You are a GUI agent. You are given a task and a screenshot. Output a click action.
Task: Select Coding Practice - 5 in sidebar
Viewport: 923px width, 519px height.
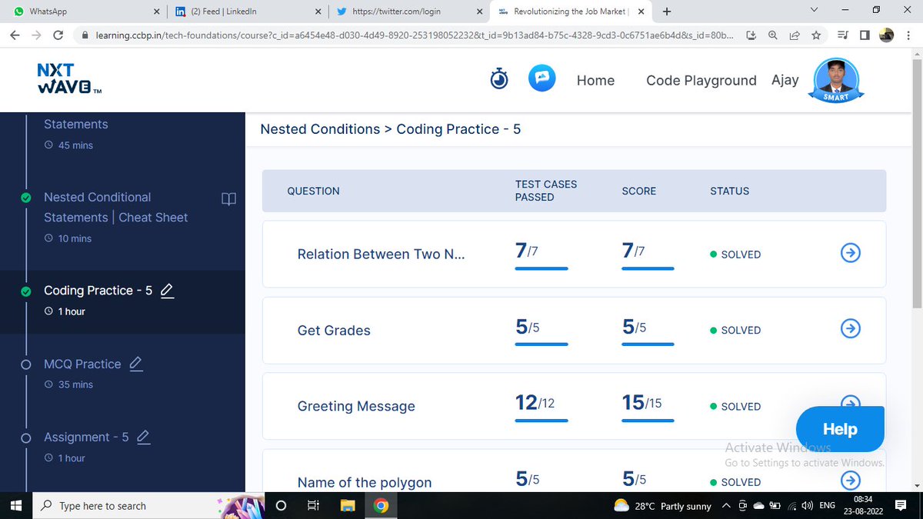pyautogui.click(x=98, y=290)
